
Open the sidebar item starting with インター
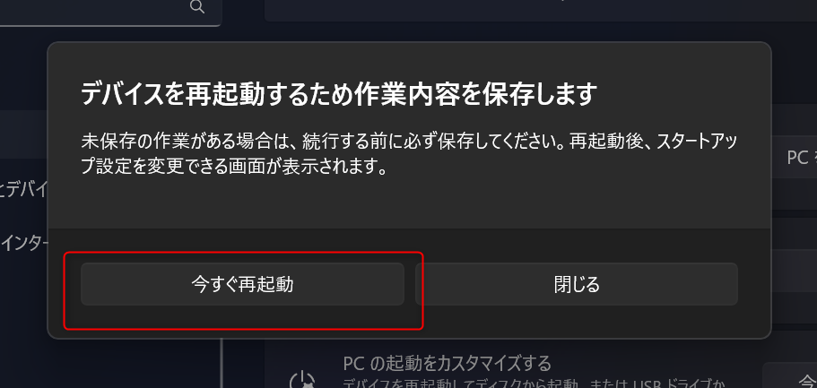pyautogui.click(x=23, y=243)
